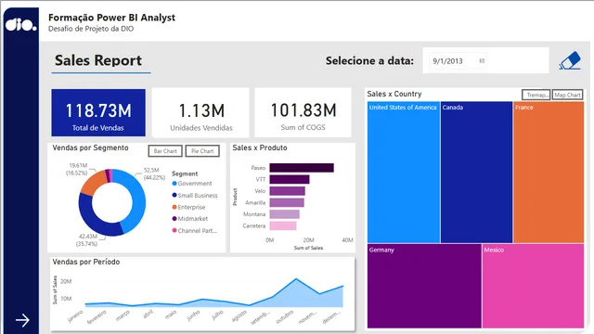Click the Sales x Country title

coord(394,94)
